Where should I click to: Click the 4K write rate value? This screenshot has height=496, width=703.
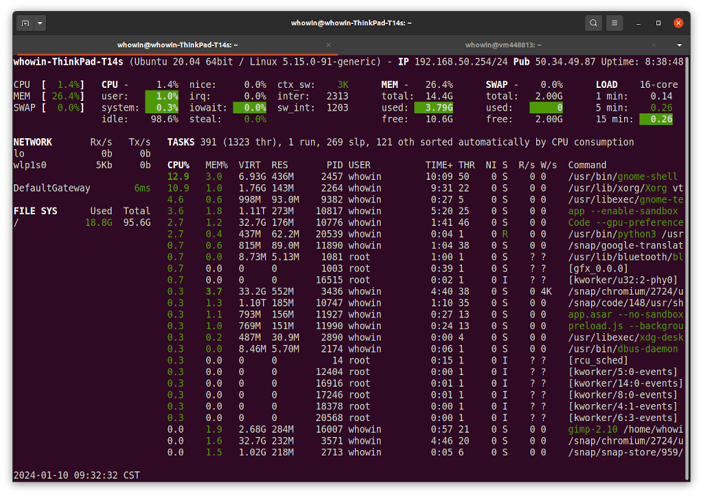point(546,291)
